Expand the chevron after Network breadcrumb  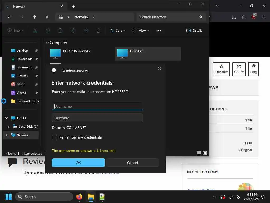point(94,17)
